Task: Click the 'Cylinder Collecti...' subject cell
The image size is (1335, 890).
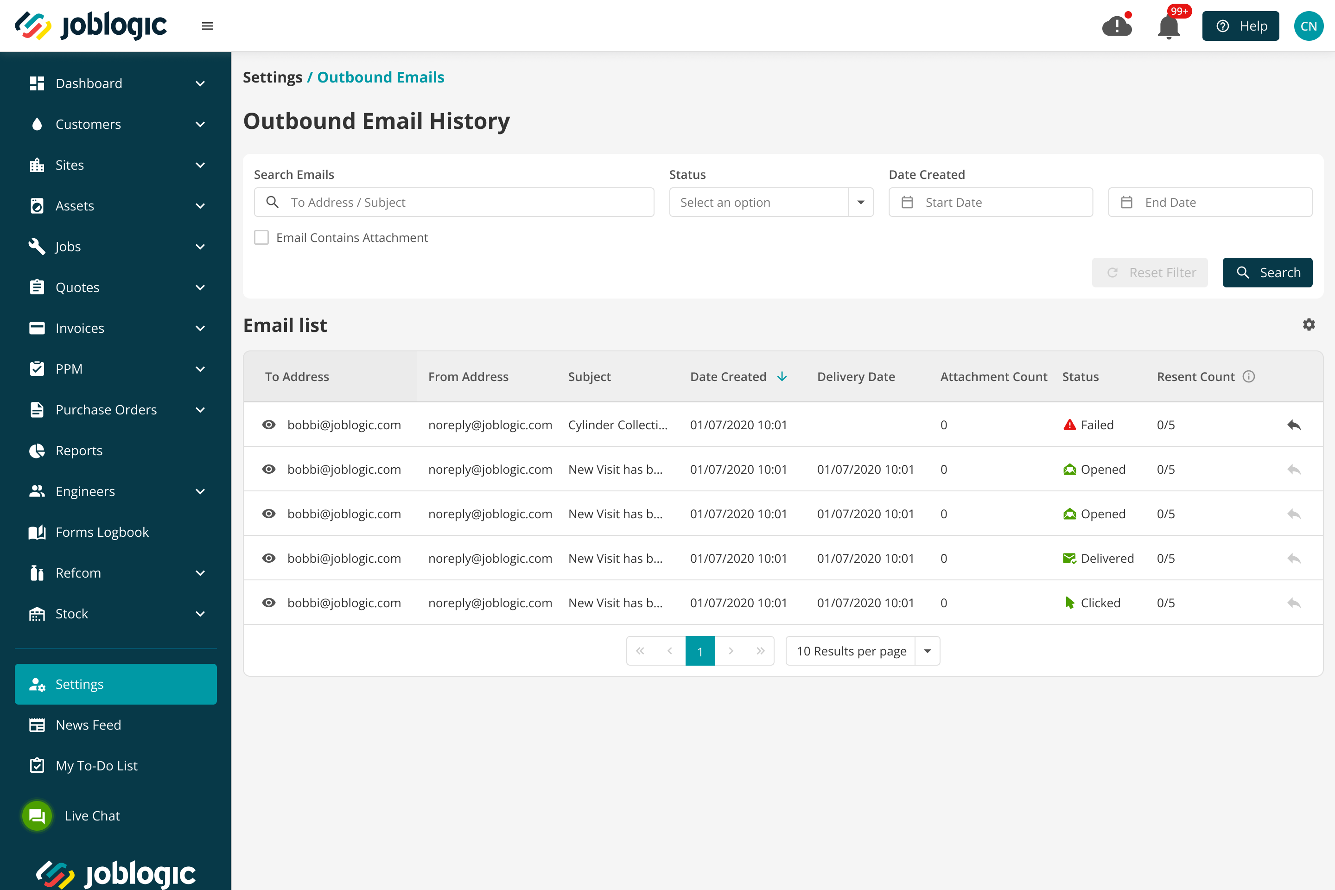Action: (x=617, y=425)
